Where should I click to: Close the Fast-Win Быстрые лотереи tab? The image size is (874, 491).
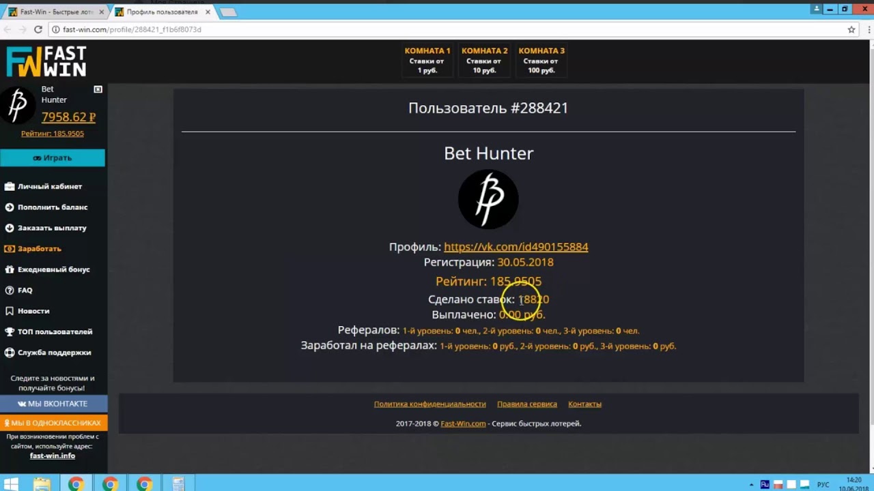(x=102, y=12)
